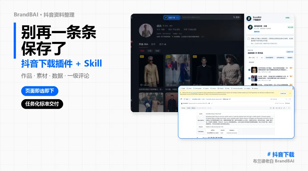
Task: Click the History link on GitHub
Action: [x=287, y=103]
